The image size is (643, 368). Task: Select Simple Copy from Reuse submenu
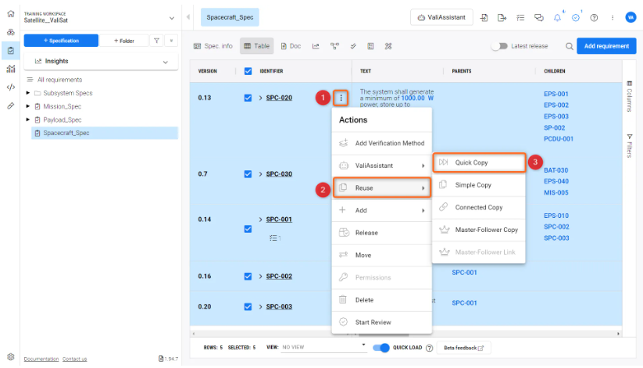click(x=479, y=185)
